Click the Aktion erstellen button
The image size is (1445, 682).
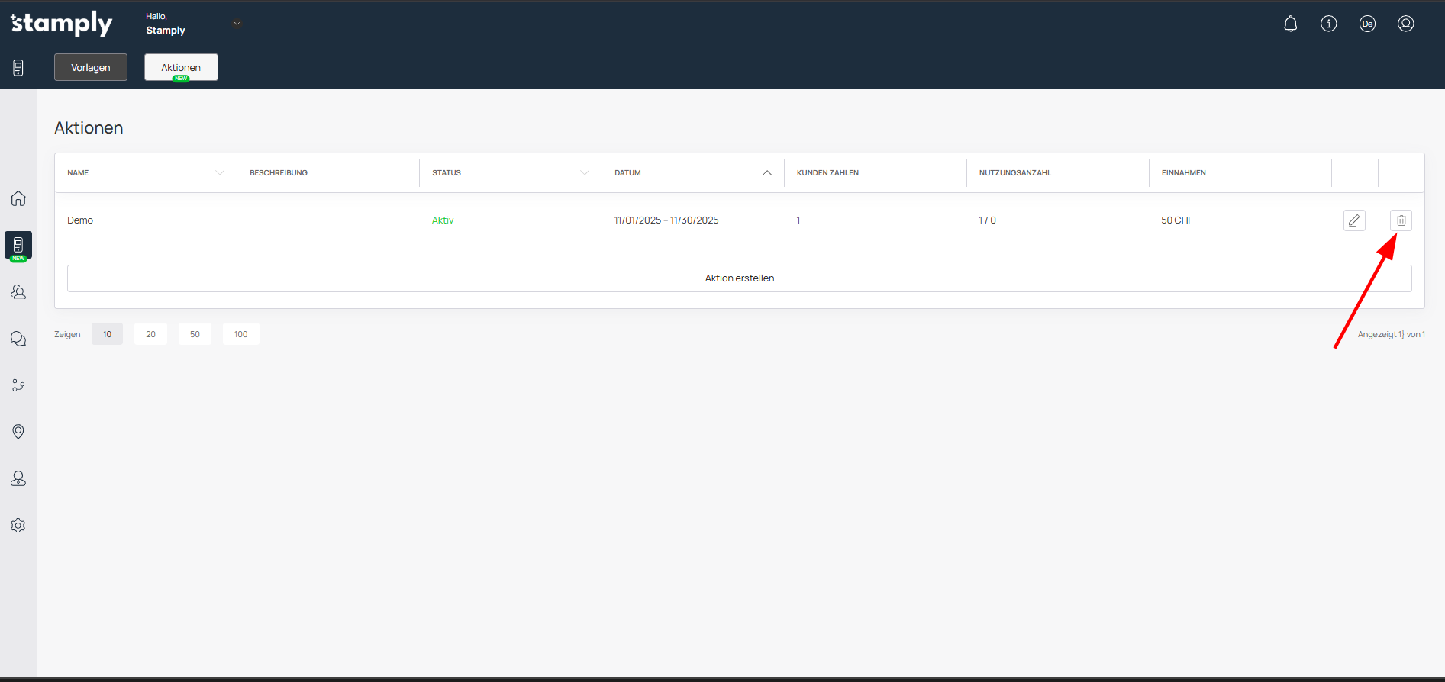point(739,278)
